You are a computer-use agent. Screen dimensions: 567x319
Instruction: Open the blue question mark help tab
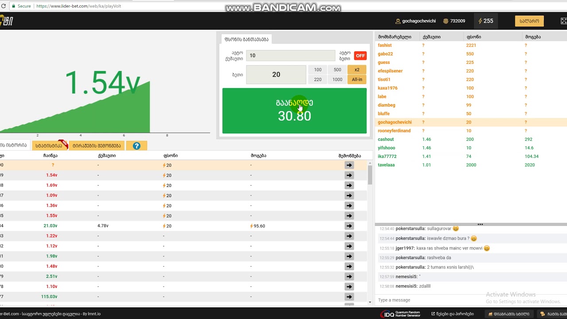point(136,146)
